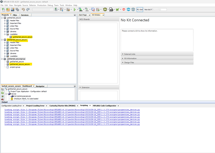Click the How do I keyword search field
The image size is (215, 153).
click(160, 10)
